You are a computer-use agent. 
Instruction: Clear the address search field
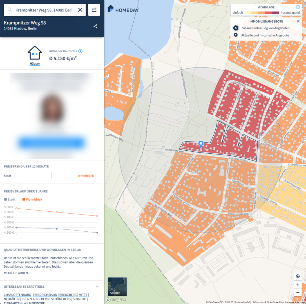pyautogui.click(x=80, y=10)
